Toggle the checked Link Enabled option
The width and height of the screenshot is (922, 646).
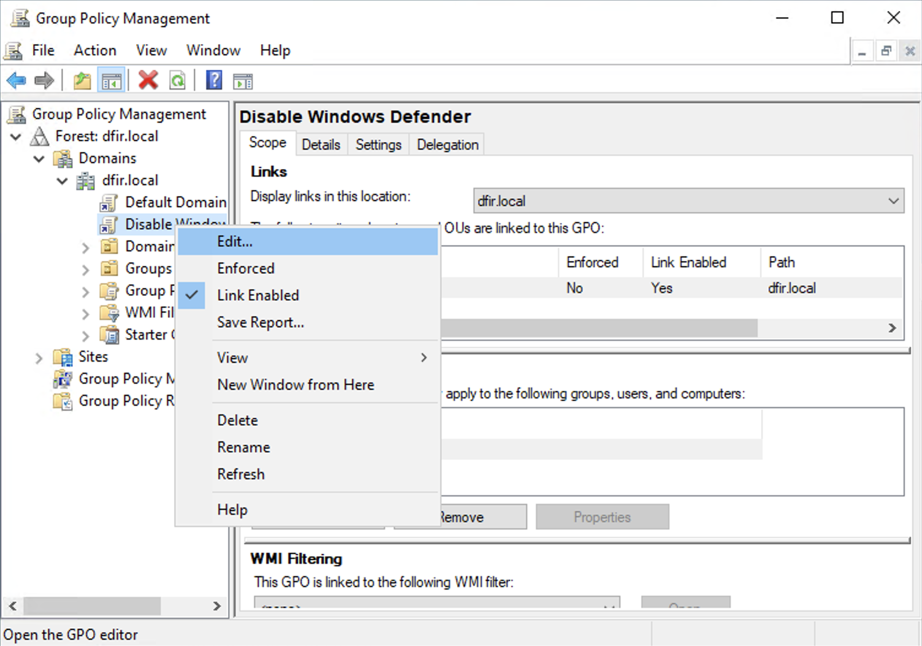tap(257, 295)
